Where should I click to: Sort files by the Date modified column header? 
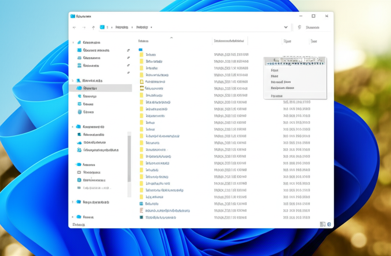[229, 41]
